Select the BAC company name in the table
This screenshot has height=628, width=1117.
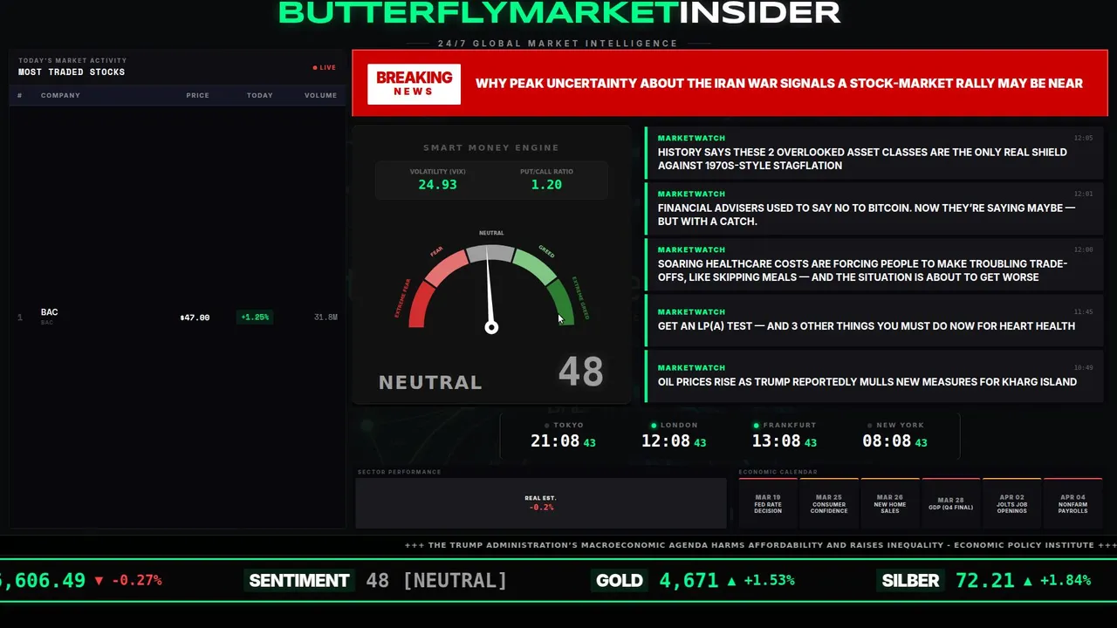click(49, 312)
